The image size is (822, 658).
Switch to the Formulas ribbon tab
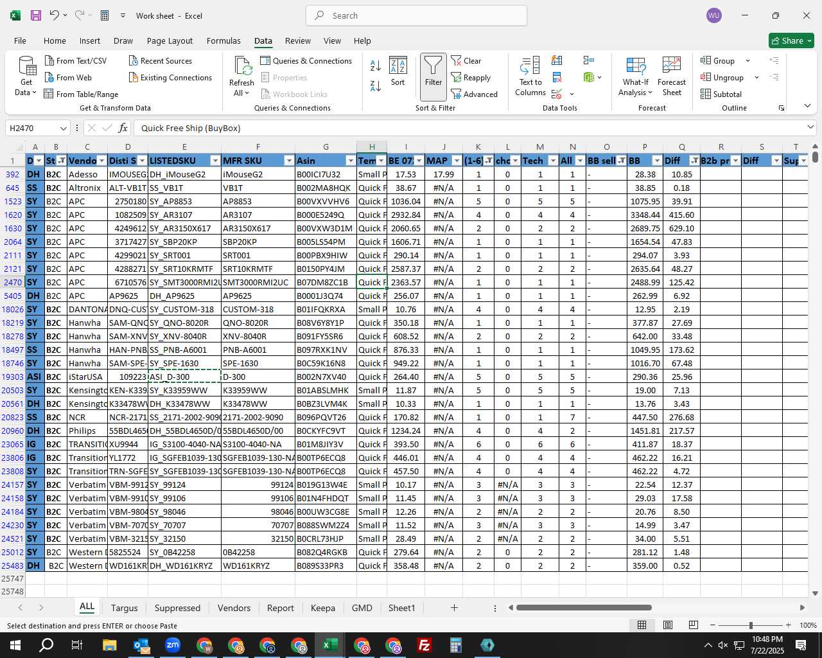pyautogui.click(x=223, y=40)
